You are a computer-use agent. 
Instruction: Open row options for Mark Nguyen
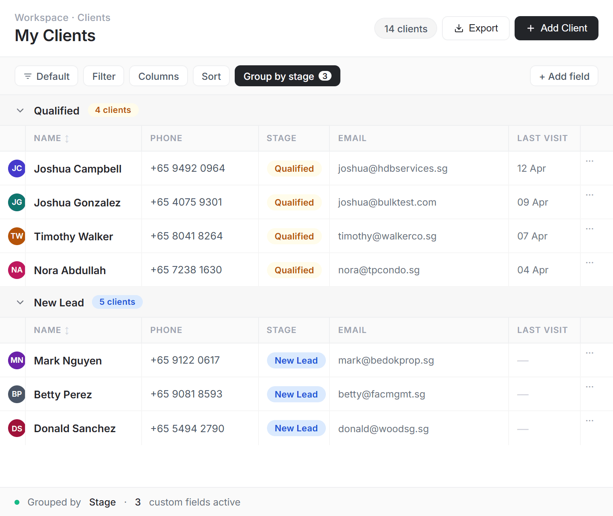point(590,353)
